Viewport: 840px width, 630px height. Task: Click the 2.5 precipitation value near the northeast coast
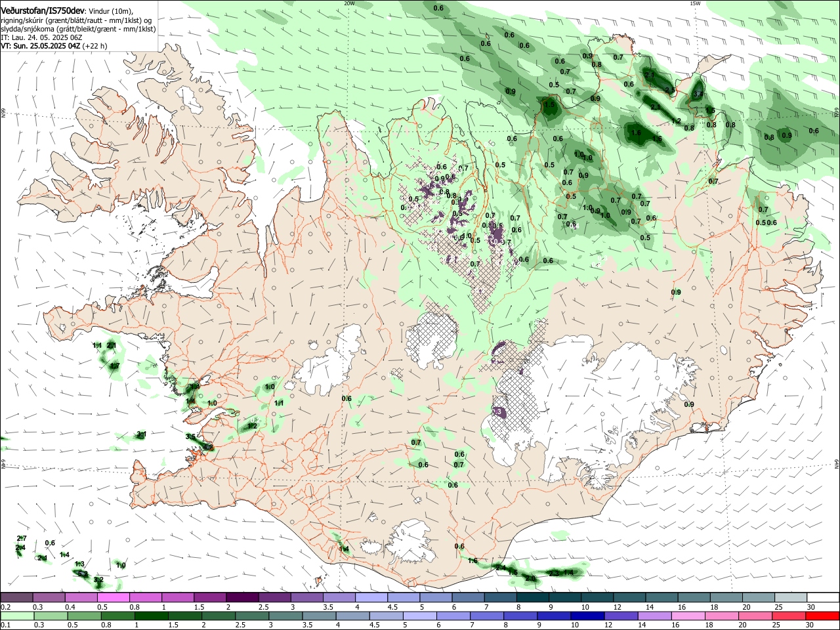pos(670,90)
